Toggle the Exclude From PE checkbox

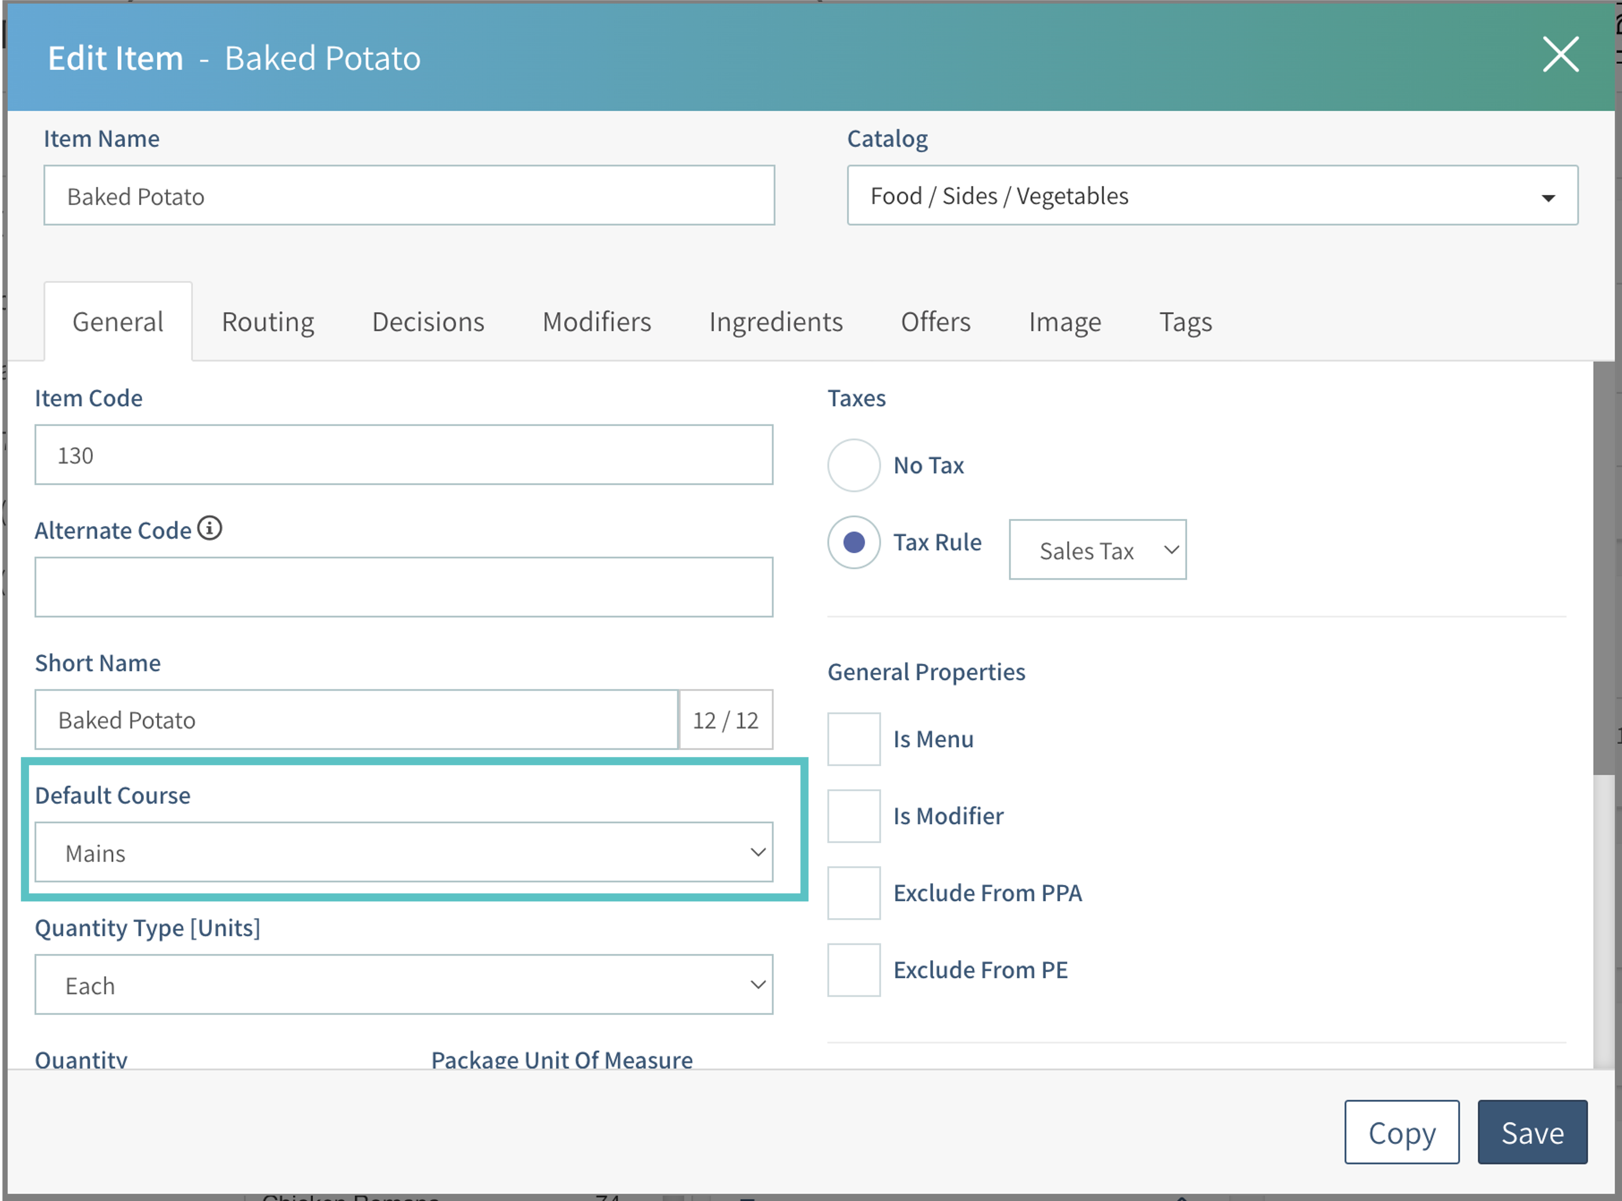pyautogui.click(x=853, y=970)
